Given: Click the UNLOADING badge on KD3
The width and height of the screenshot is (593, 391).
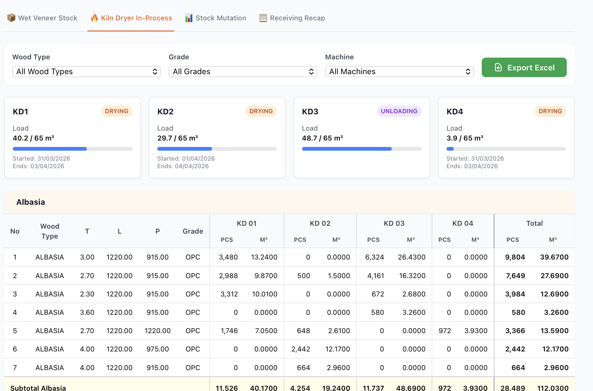Looking at the screenshot, I should point(399,111).
